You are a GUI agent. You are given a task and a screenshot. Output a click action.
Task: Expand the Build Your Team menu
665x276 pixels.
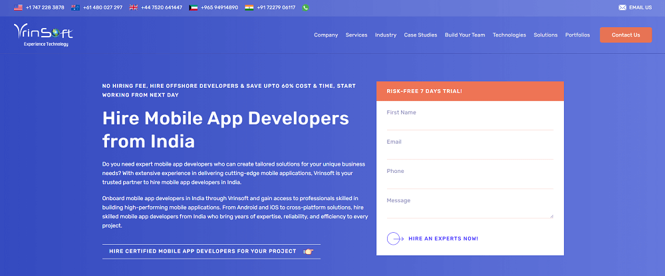point(465,35)
